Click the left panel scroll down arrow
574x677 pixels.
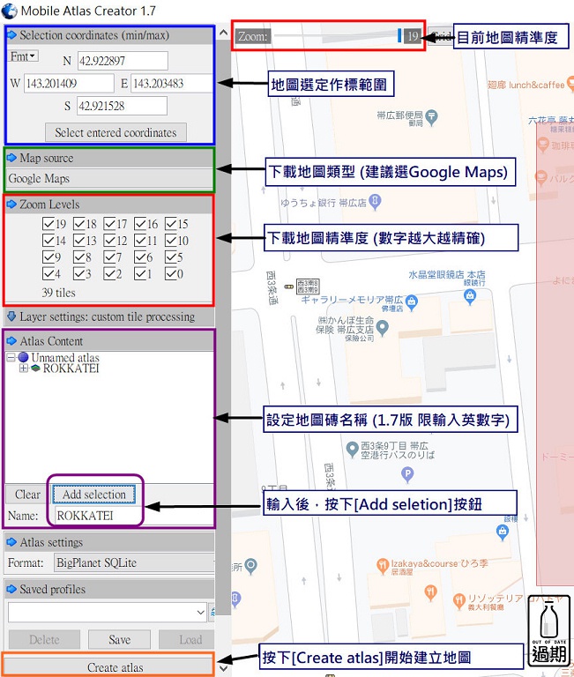223,668
